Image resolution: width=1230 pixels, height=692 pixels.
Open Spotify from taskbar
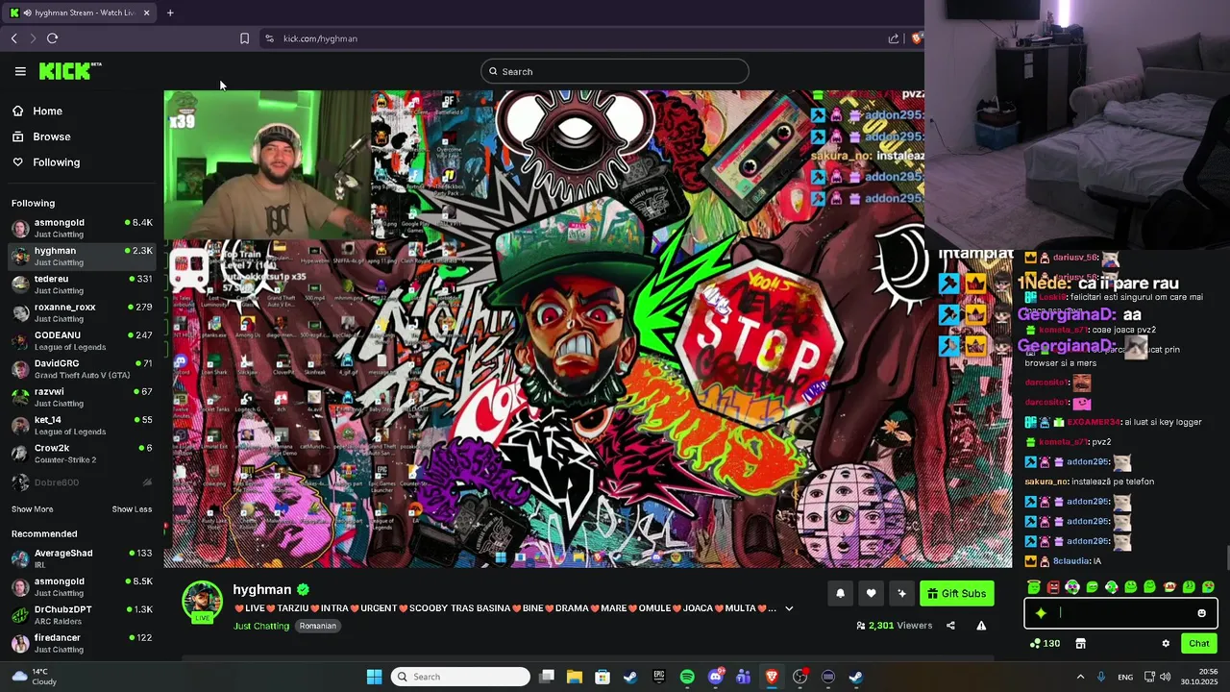[687, 677]
